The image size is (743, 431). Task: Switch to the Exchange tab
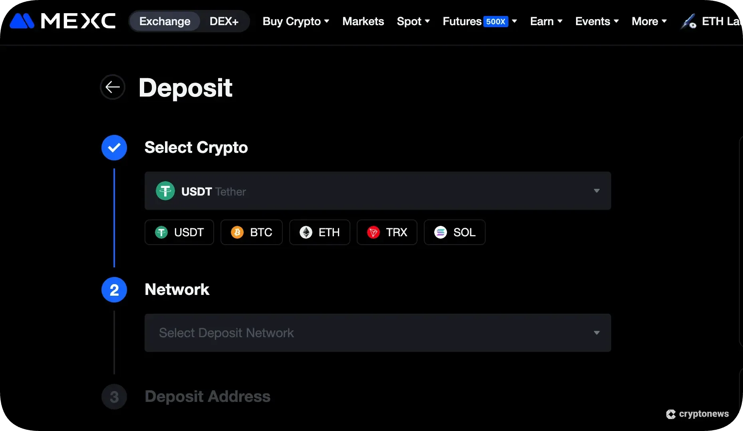click(164, 21)
